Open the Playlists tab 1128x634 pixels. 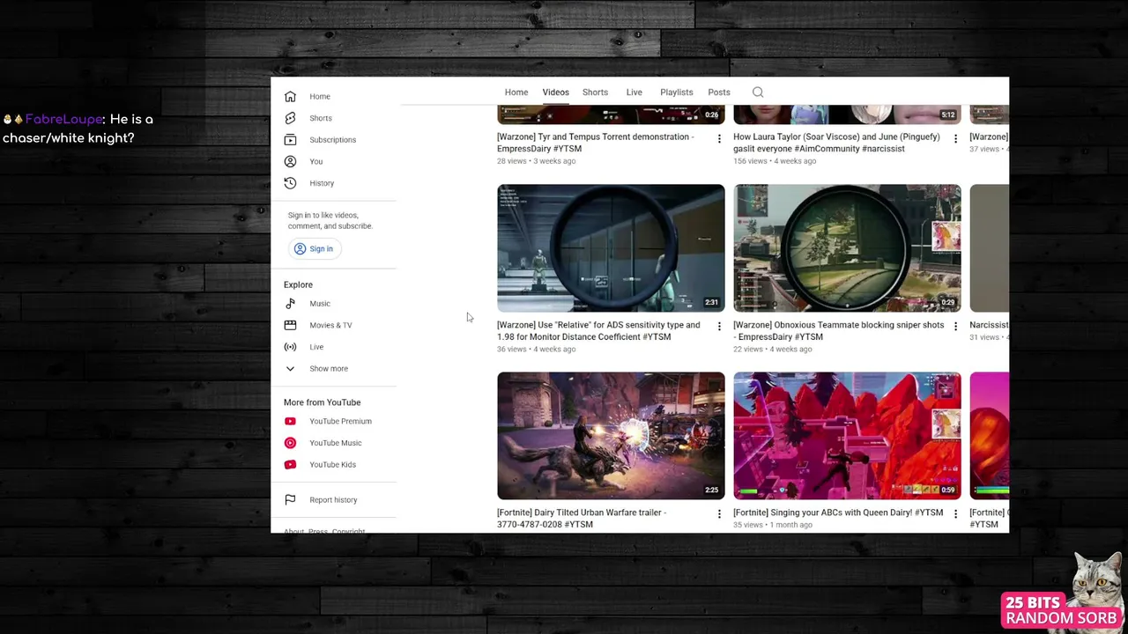click(x=677, y=92)
